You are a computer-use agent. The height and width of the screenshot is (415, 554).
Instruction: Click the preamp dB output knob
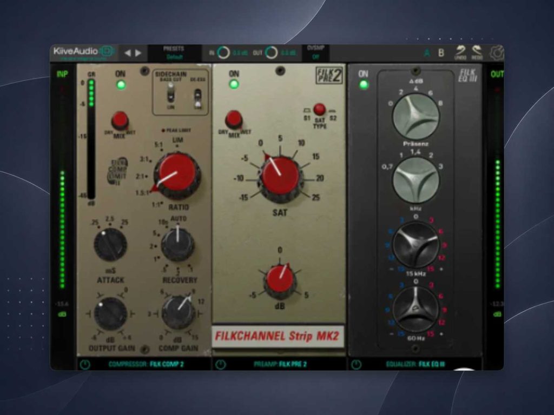point(280,281)
